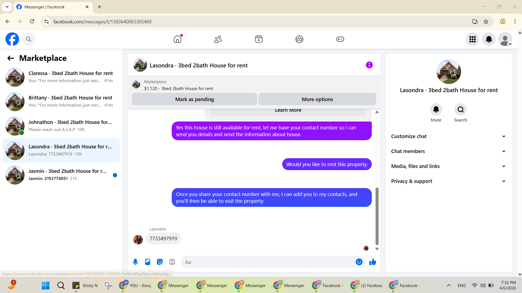Show hidden system tray icons
Image resolution: width=522 pixels, height=293 pixels.
point(449,285)
